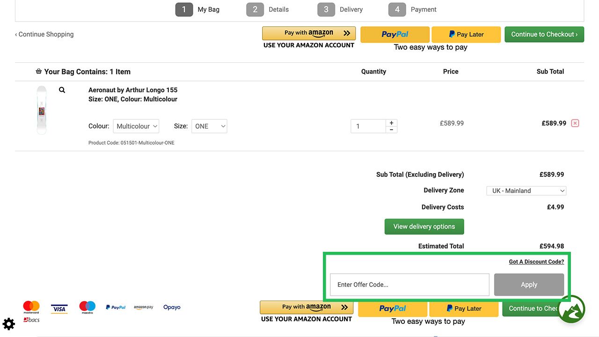This screenshot has width=599, height=337.
Task: Click the green mountain badge icon
Action: [x=571, y=309]
